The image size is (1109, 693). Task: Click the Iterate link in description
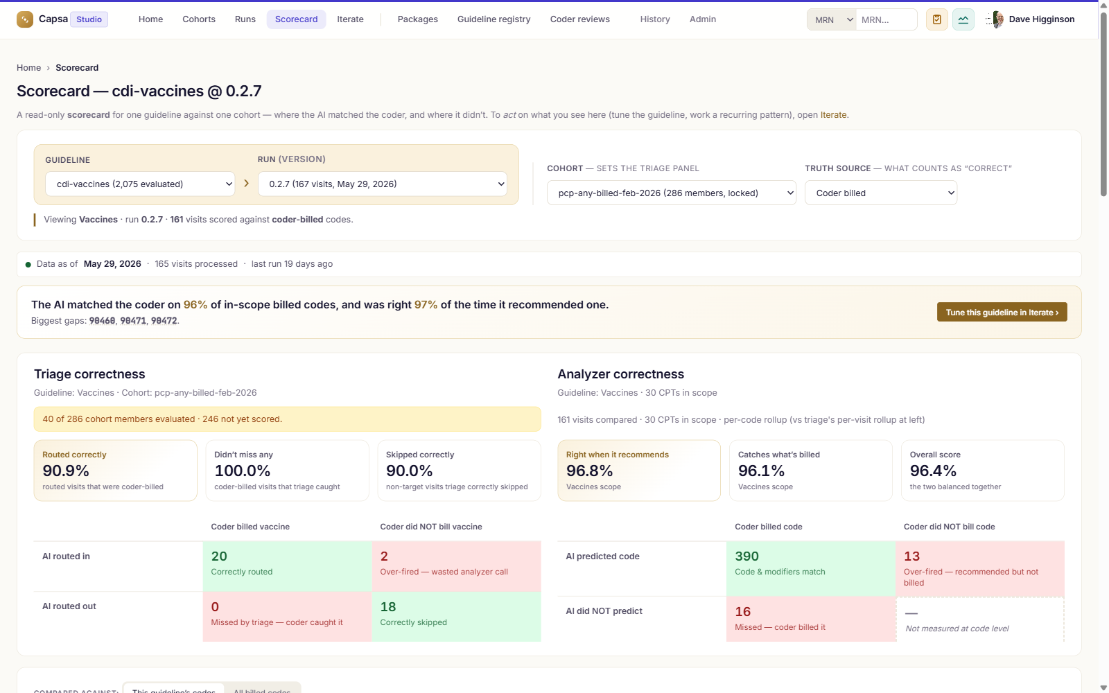pos(833,115)
